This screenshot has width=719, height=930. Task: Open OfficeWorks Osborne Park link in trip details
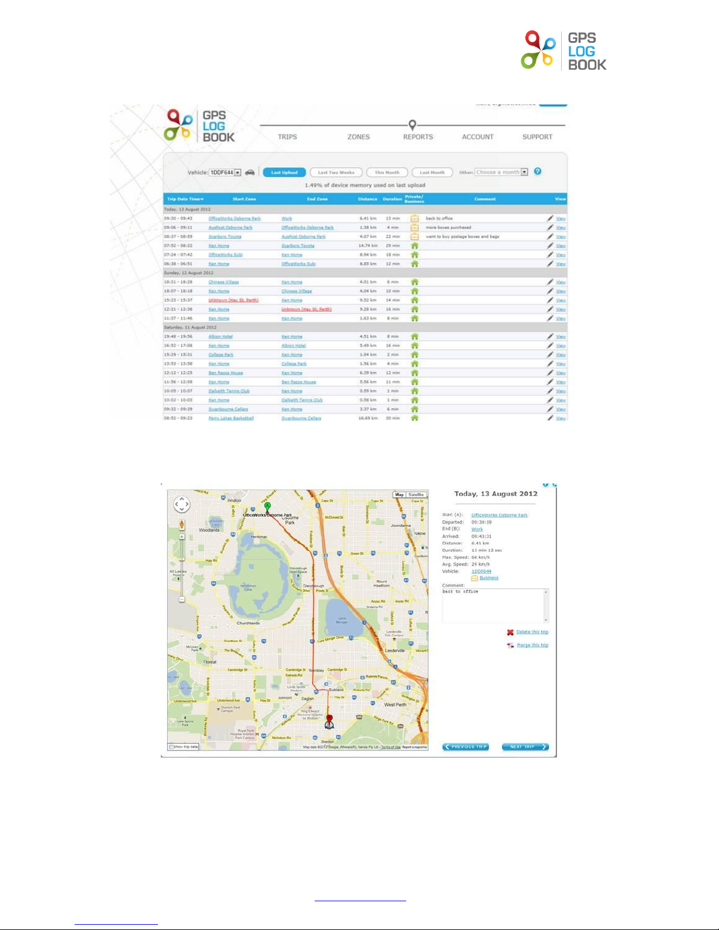tap(499, 515)
